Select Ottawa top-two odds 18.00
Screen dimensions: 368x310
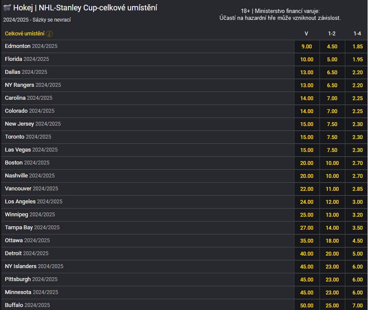point(332,240)
